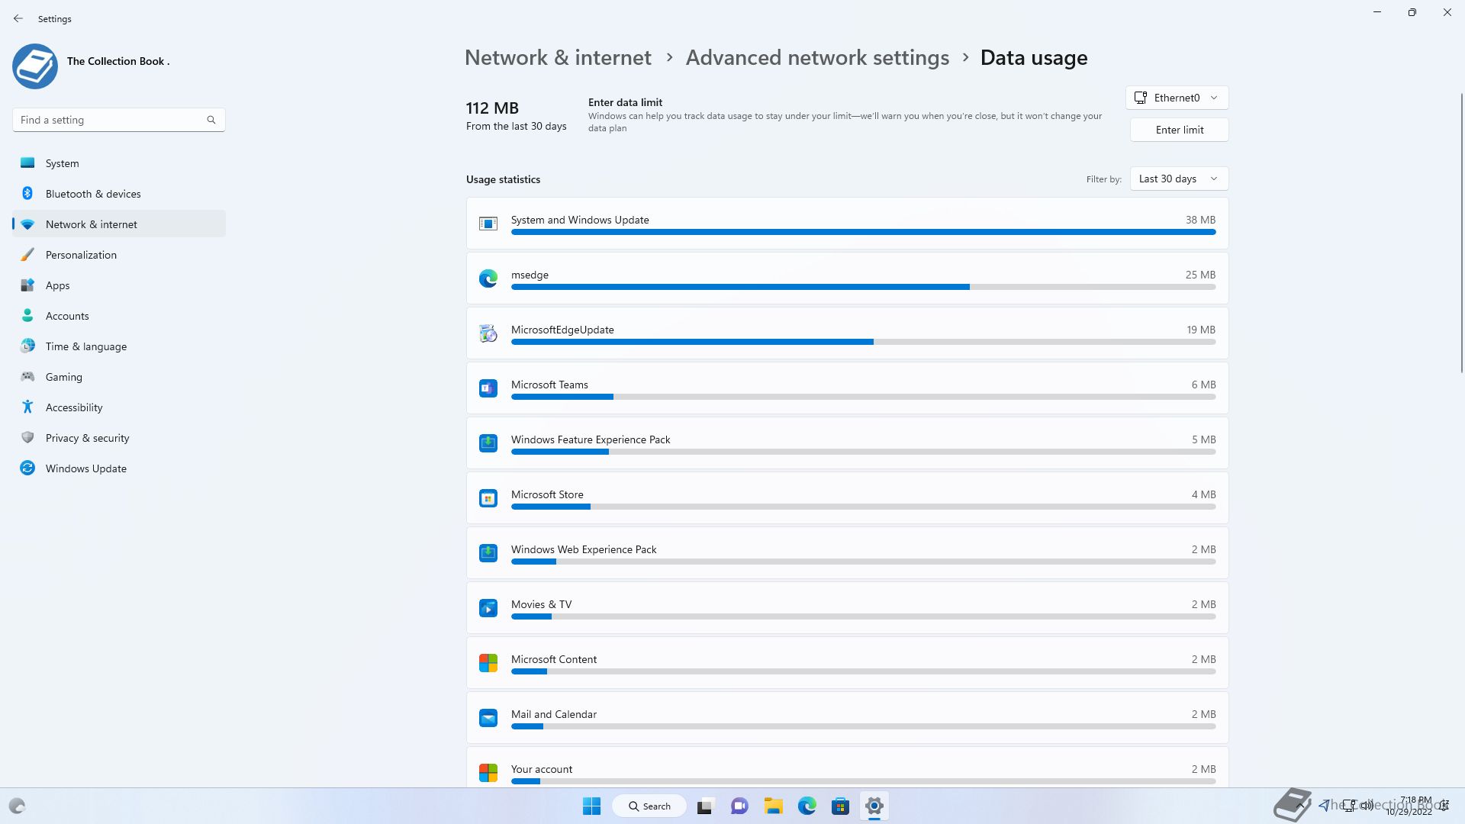Image resolution: width=1465 pixels, height=824 pixels.
Task: Open Time & language settings
Action: (119, 346)
